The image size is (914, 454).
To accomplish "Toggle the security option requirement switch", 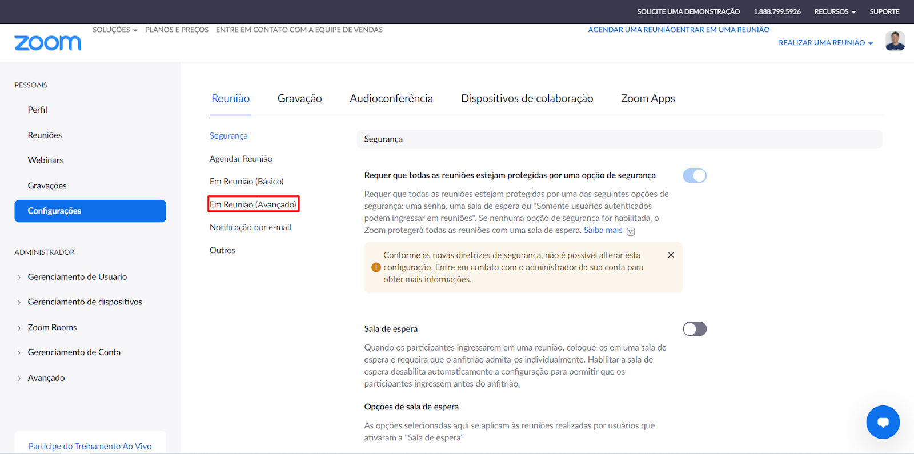I will coord(695,176).
